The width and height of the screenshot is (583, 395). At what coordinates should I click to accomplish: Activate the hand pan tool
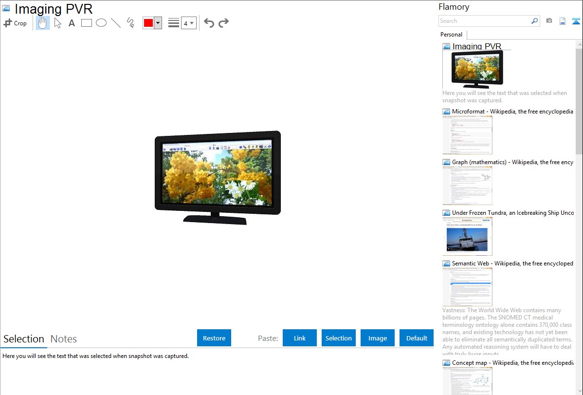[43, 23]
